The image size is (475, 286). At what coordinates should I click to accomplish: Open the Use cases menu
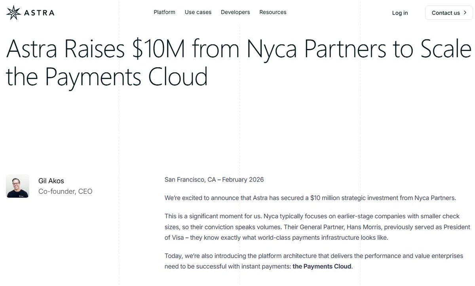pos(198,12)
